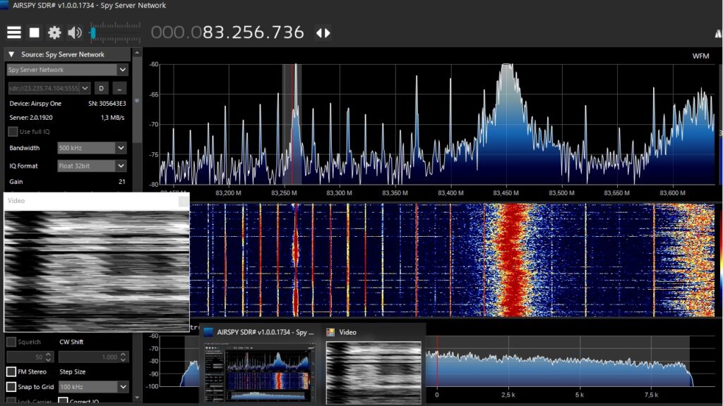This screenshot has height=406, width=723.
Task: Increase CW Shift 1.000 with up arrow
Action: click(123, 355)
